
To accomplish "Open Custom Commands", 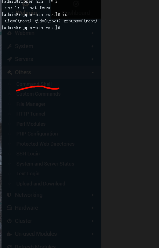I will (38, 94).
